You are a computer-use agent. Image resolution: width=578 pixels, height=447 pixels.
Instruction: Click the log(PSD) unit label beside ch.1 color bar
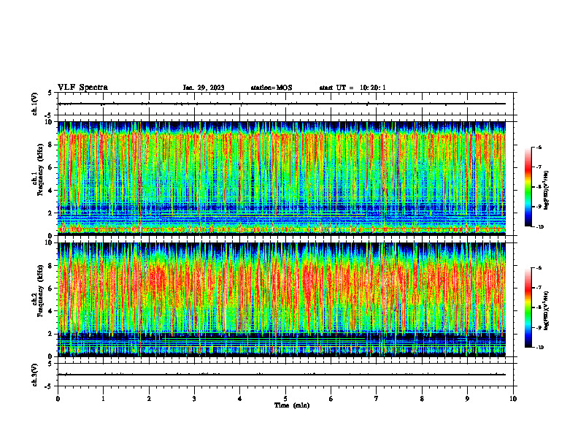[547, 190]
